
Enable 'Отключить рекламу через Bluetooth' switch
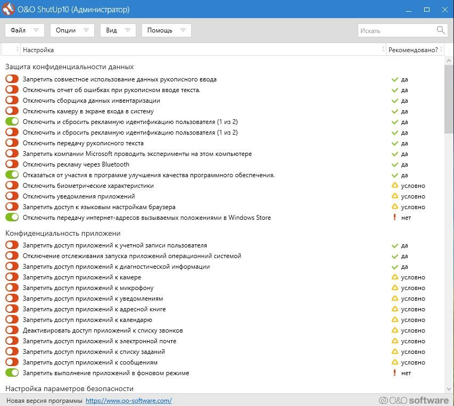click(12, 164)
